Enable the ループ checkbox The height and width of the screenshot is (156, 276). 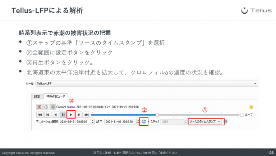point(242,115)
